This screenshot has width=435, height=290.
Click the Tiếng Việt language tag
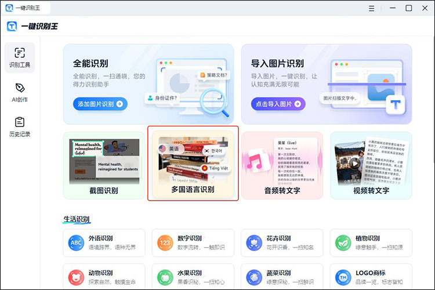215,168
